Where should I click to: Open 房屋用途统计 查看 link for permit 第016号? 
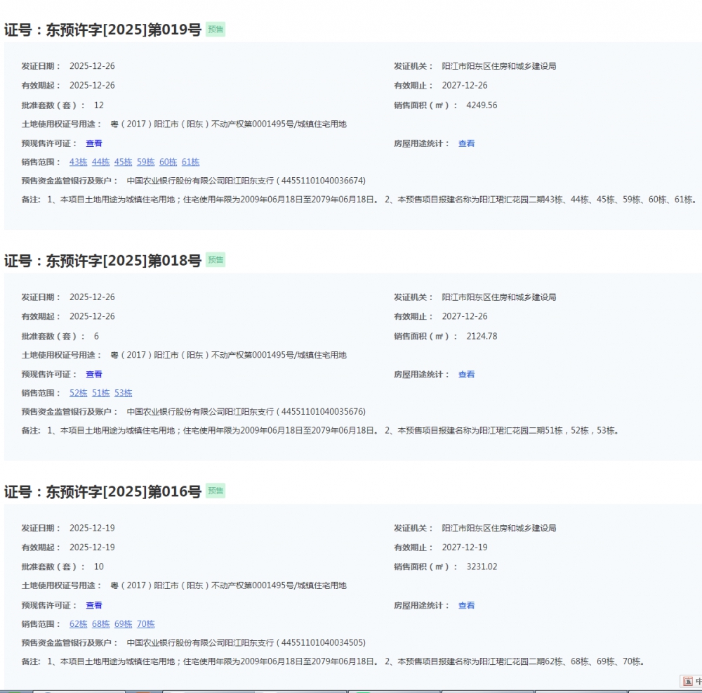point(466,605)
